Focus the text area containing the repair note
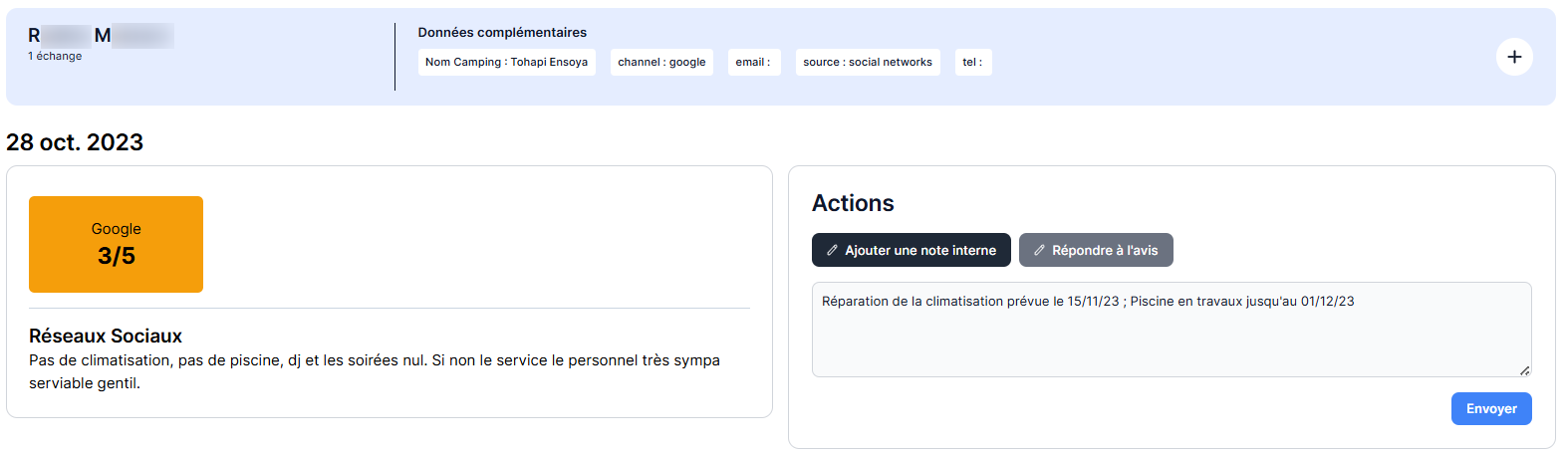 (1171, 334)
